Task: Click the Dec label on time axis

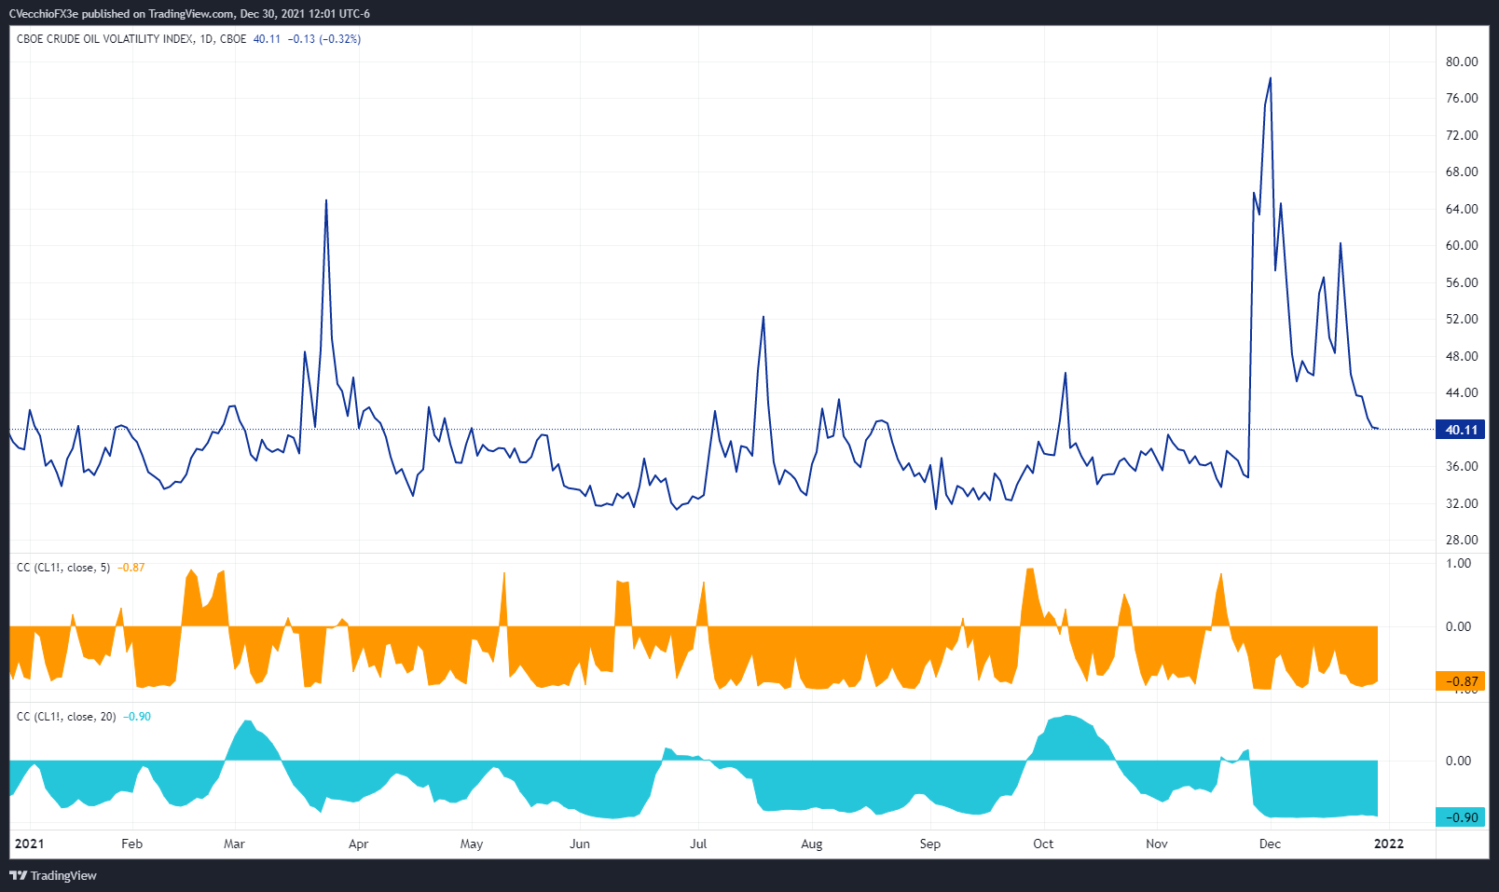Action: coord(1270,844)
